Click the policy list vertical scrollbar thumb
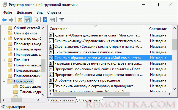178x110 pixels. [174, 45]
